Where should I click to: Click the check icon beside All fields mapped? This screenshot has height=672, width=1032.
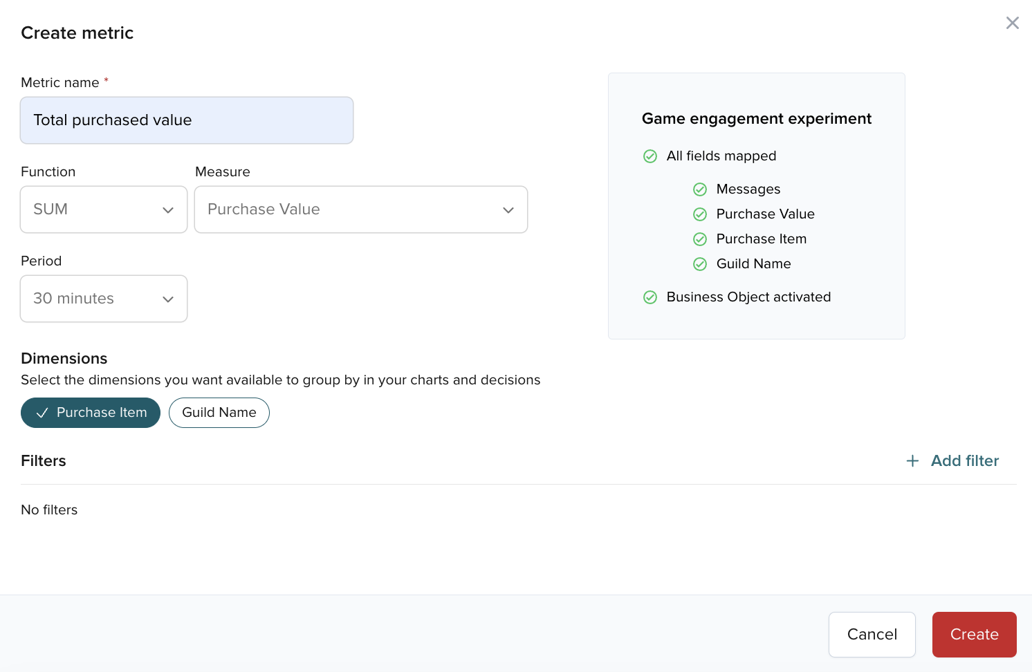pos(650,156)
